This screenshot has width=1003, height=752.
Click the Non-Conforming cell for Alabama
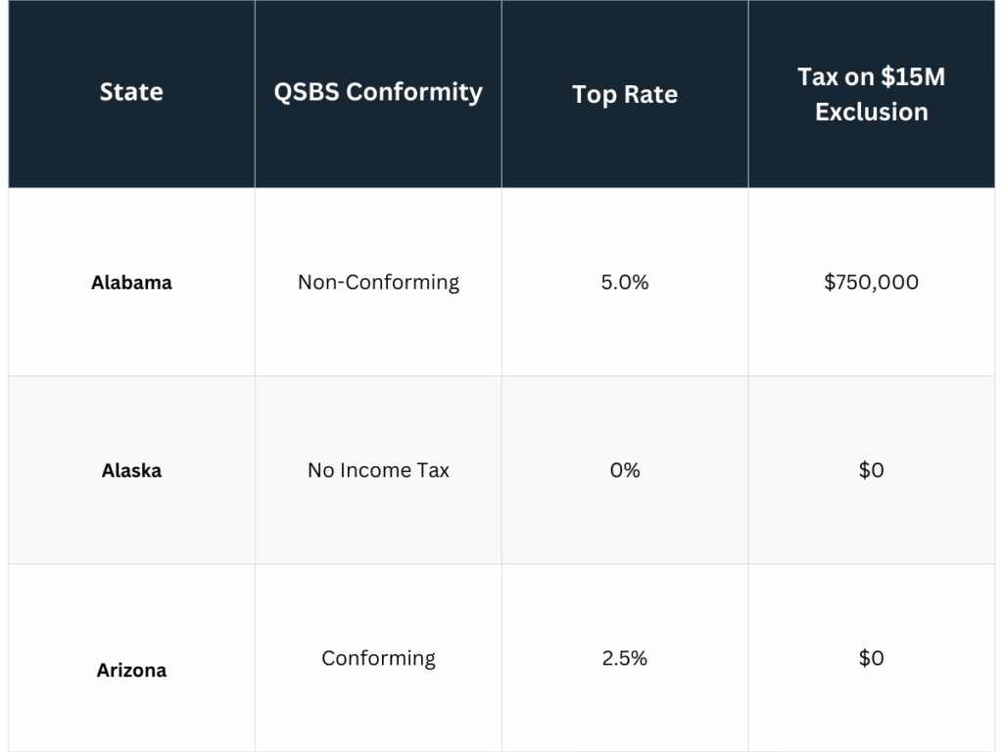[x=378, y=282]
